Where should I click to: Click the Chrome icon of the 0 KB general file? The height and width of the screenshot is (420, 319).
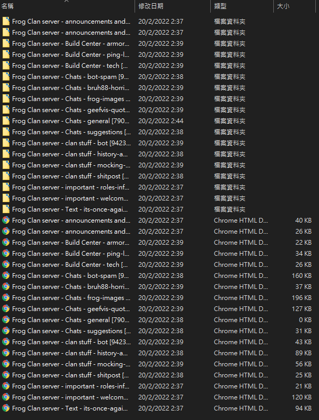6,320
